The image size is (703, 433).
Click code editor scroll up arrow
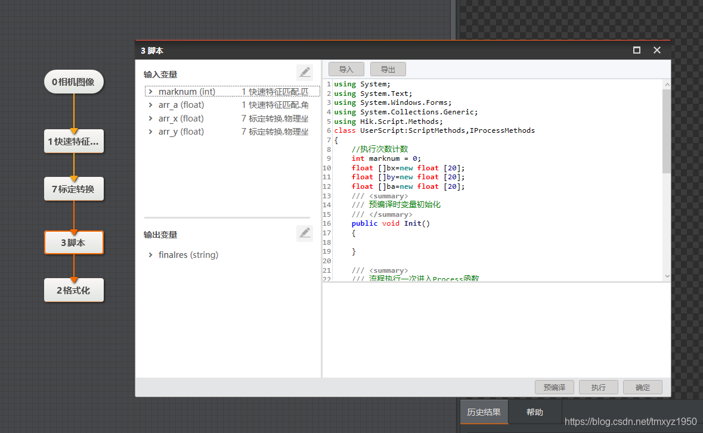(667, 84)
